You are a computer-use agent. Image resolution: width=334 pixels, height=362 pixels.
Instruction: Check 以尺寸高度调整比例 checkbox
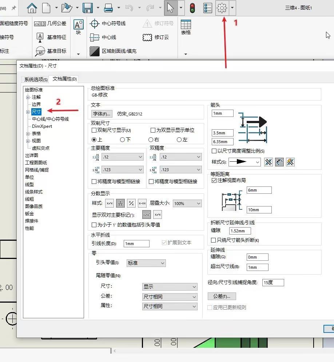pos(214,151)
